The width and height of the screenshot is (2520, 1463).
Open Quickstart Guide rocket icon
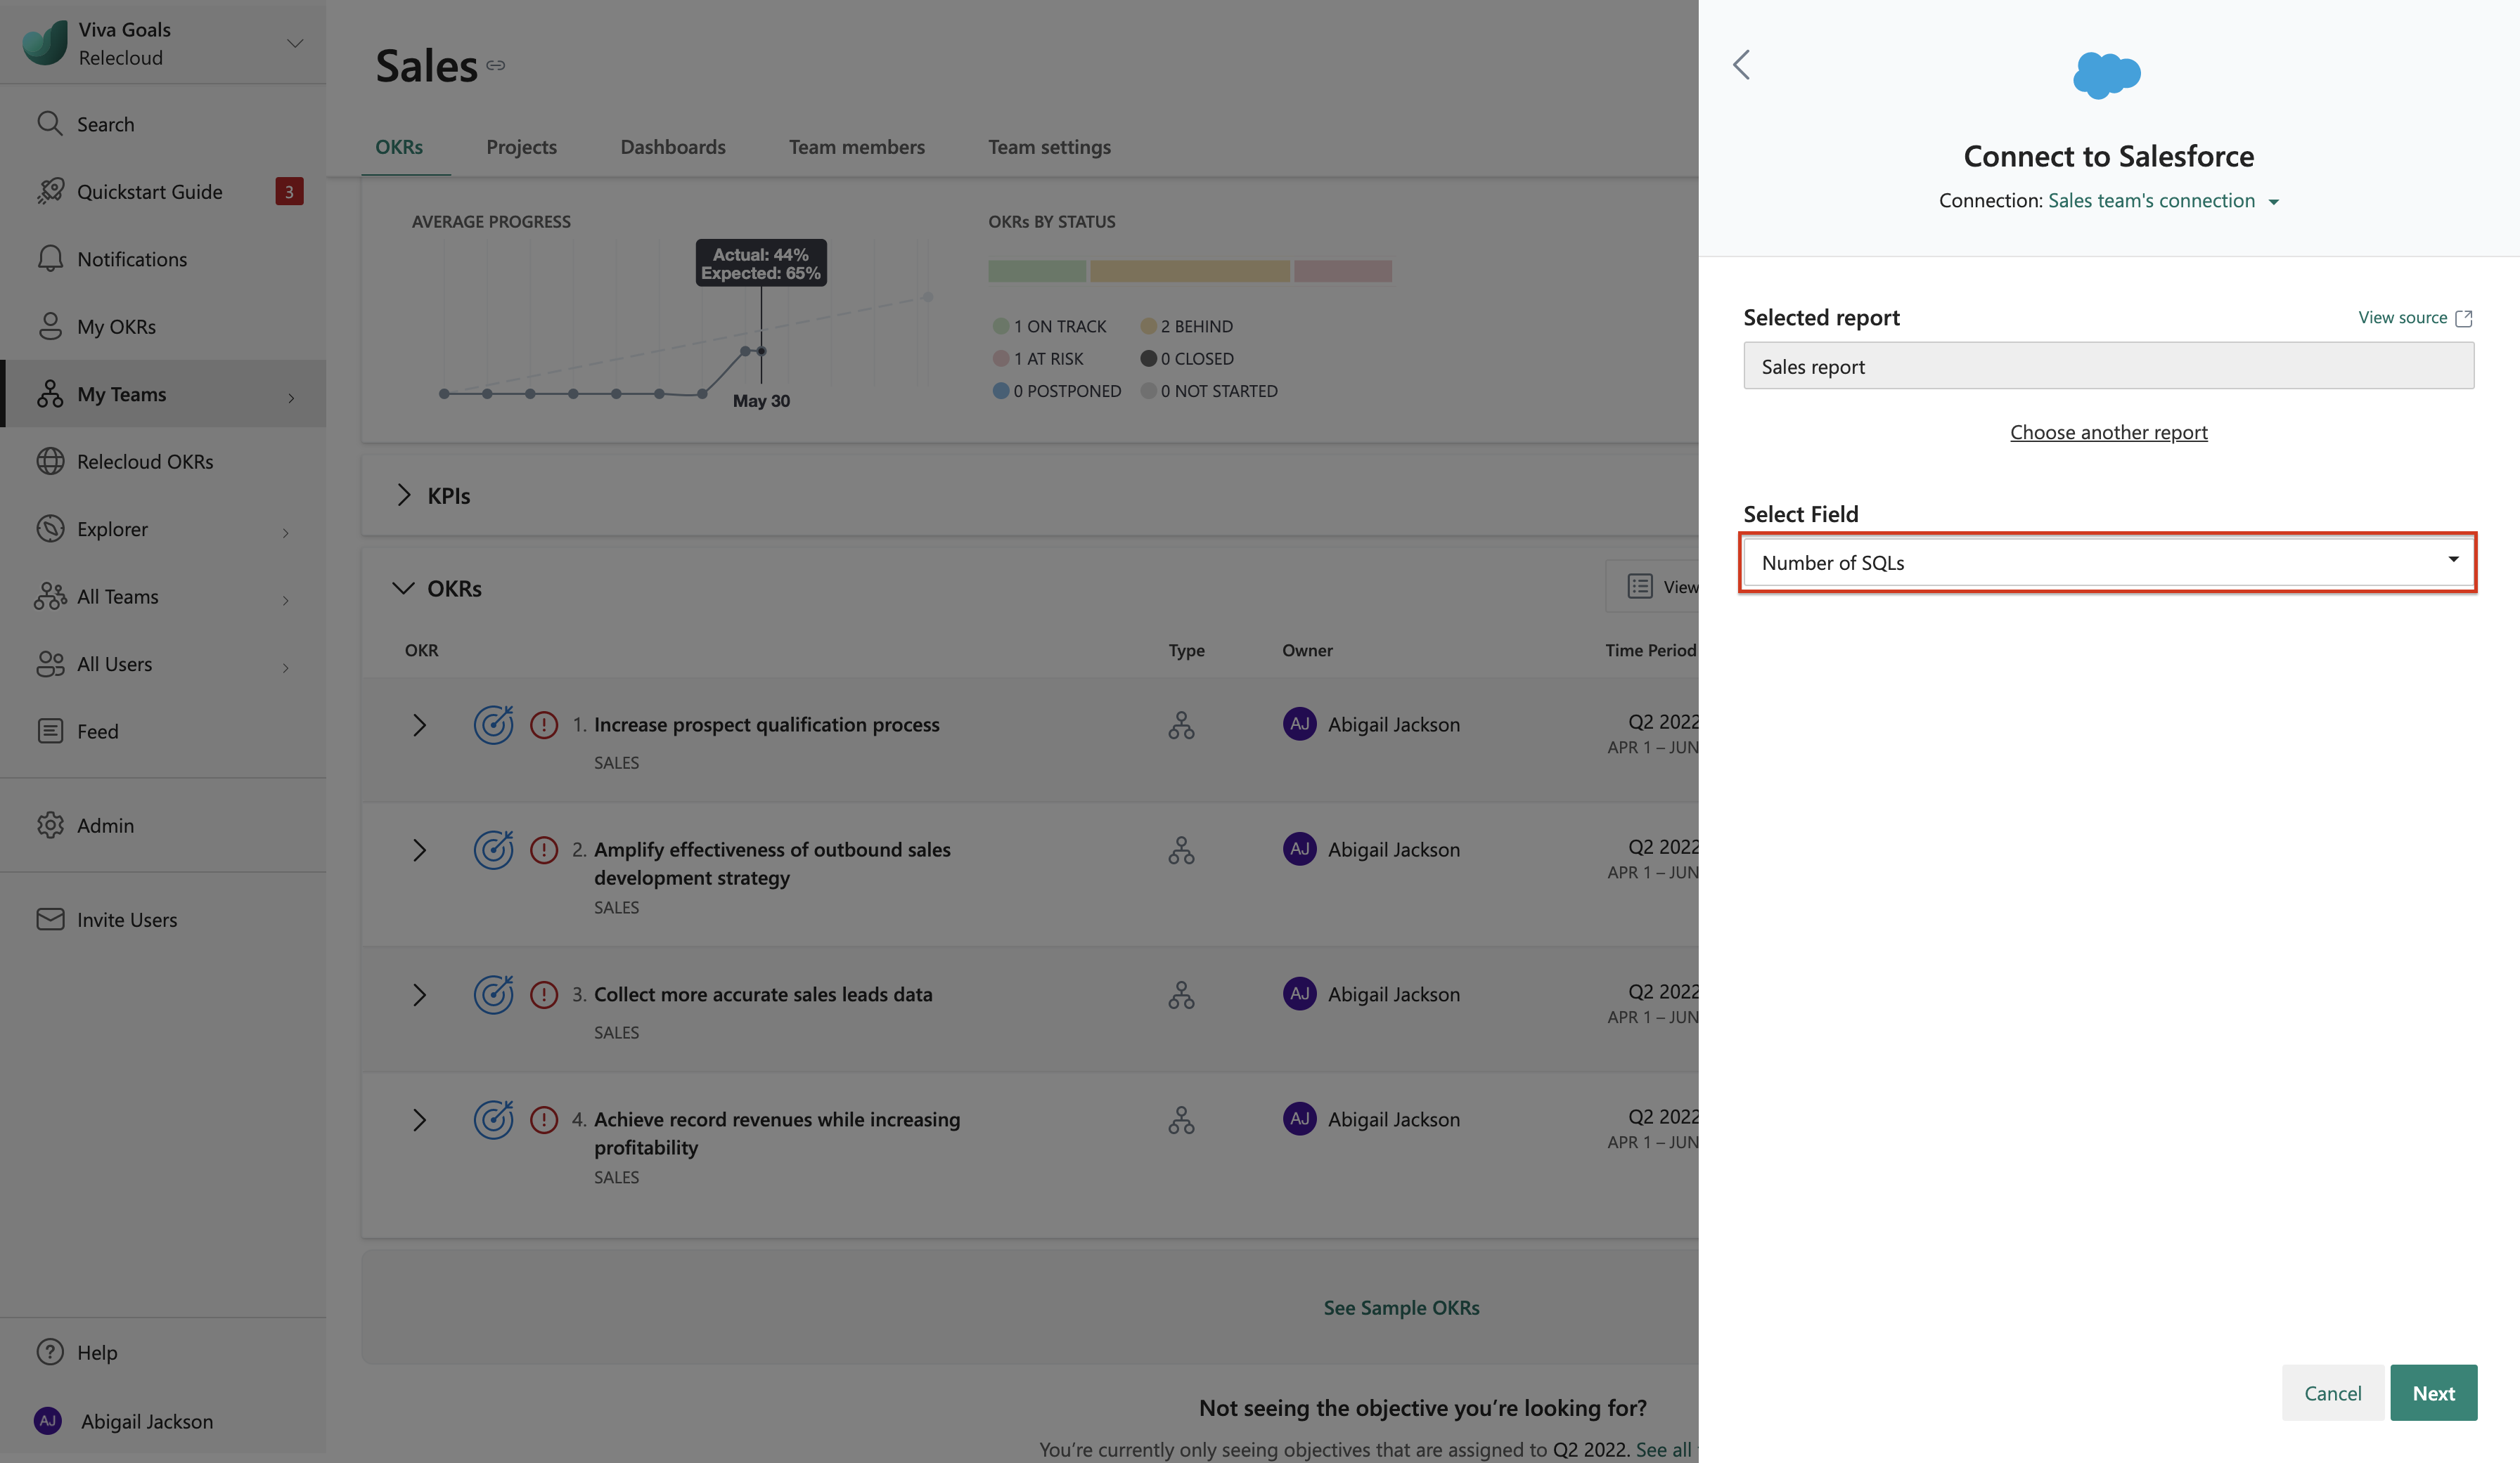coord(50,191)
